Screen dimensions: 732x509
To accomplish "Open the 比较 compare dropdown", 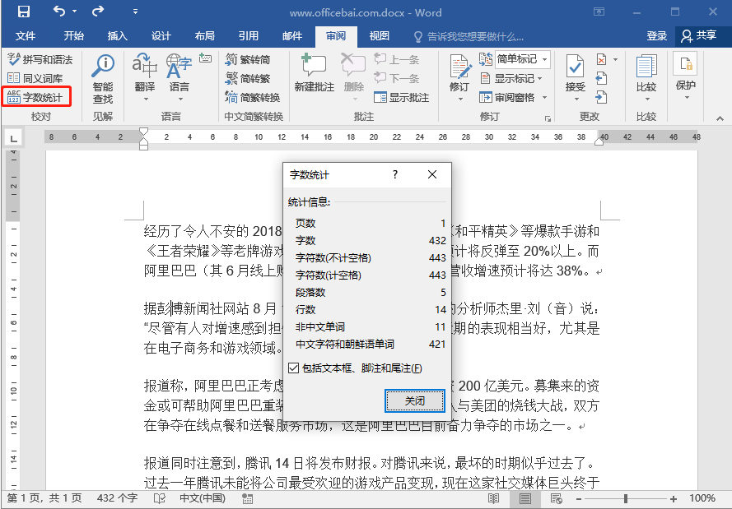I will point(647,99).
